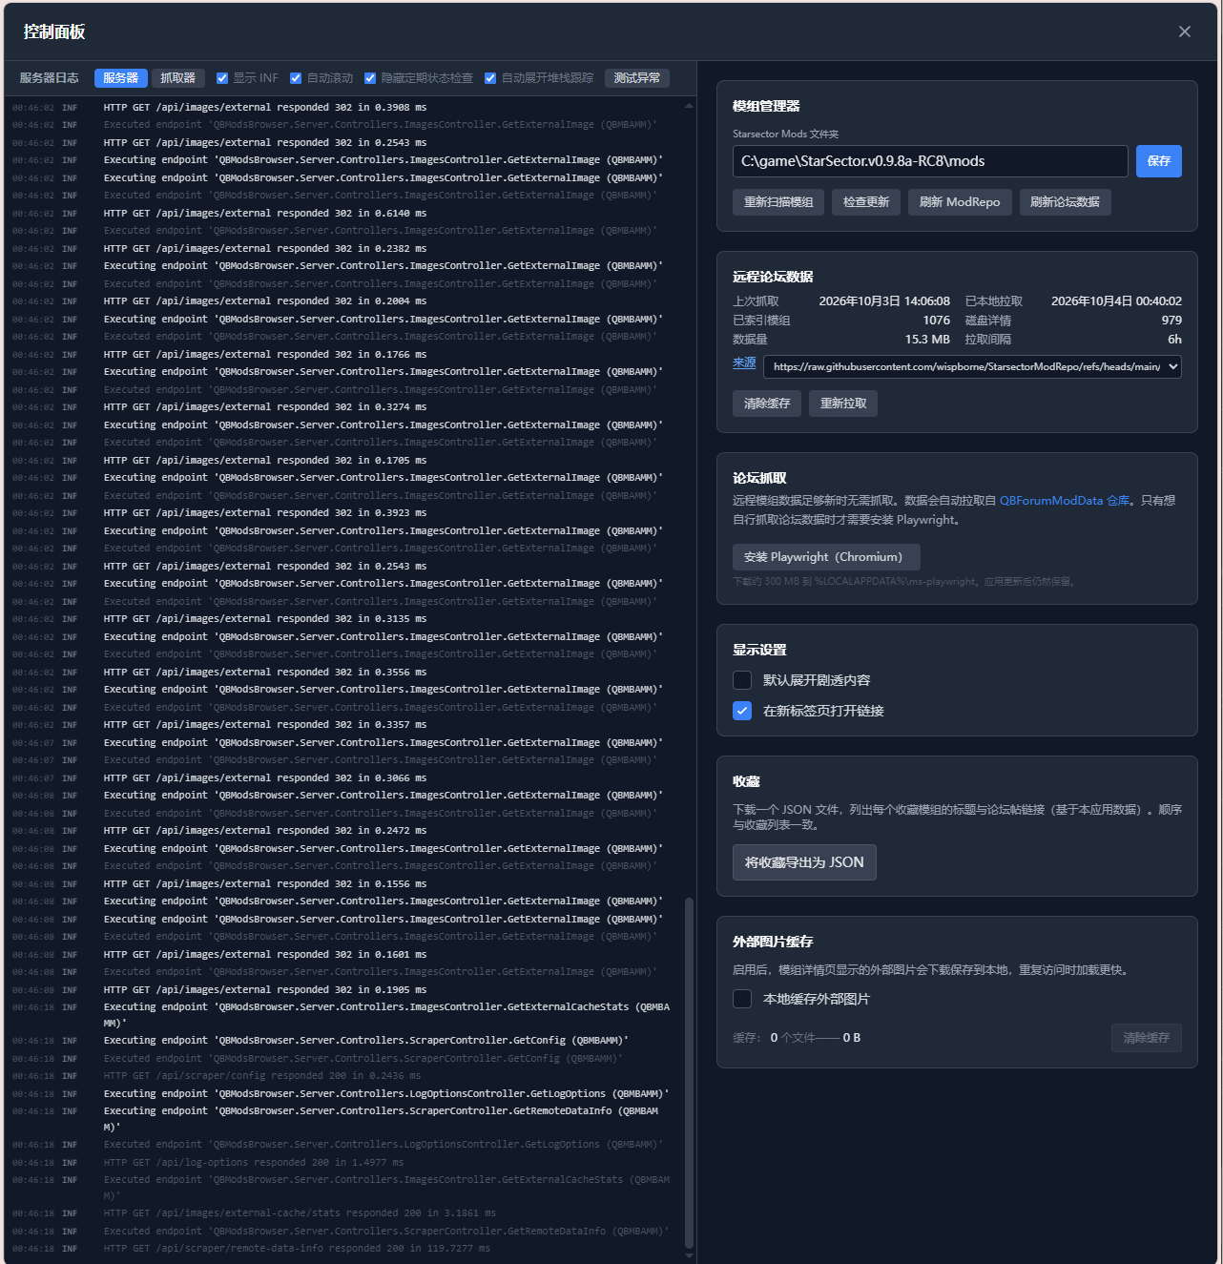The image size is (1223, 1264).
Task: Click 刷新 ModRepo button
Action: 960,202
